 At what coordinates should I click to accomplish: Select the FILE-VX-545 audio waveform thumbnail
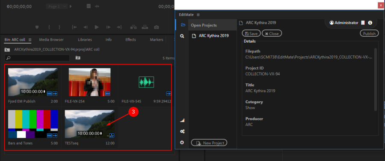[x=146, y=82]
